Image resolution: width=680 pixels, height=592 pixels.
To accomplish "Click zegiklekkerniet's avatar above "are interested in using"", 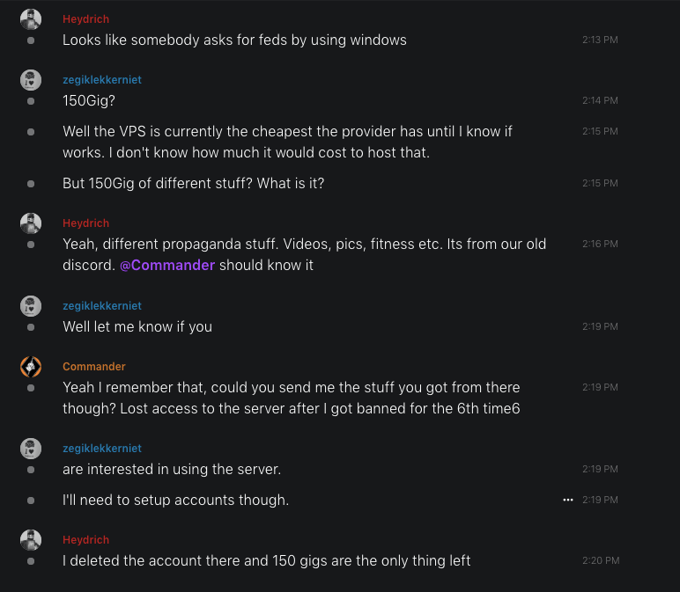I will (x=31, y=449).
